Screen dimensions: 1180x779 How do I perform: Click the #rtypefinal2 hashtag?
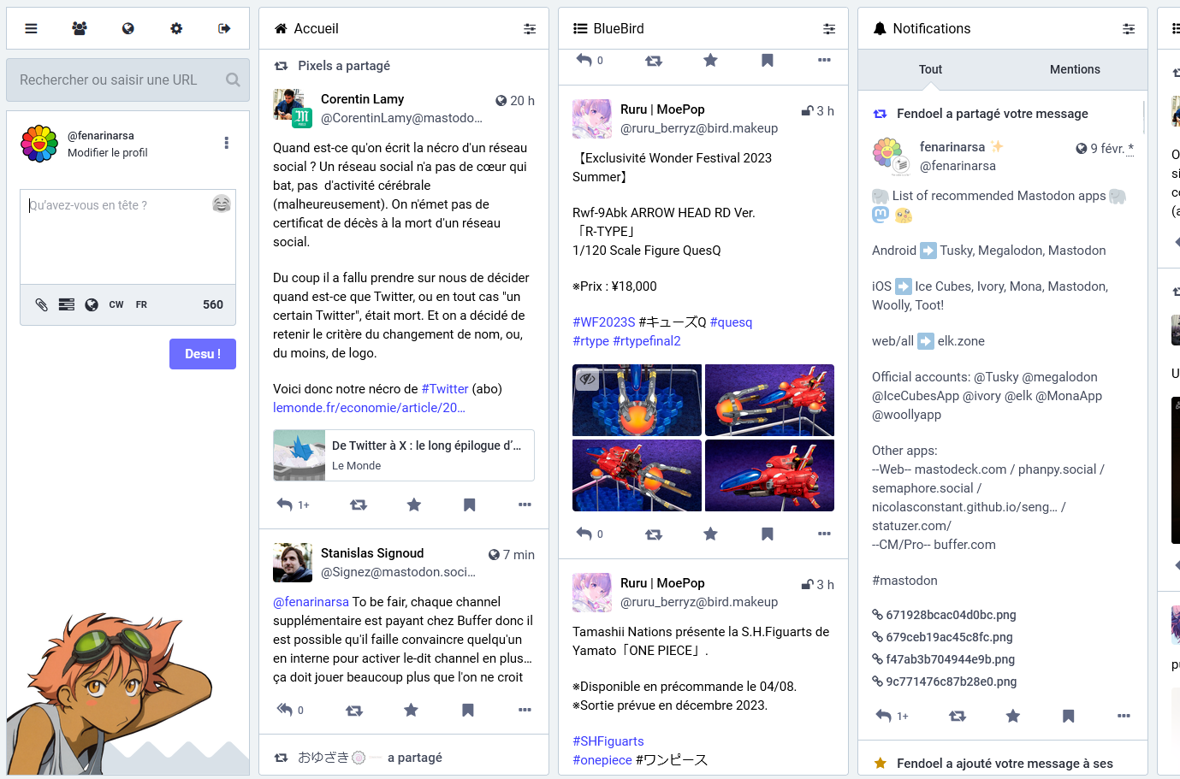pos(647,341)
